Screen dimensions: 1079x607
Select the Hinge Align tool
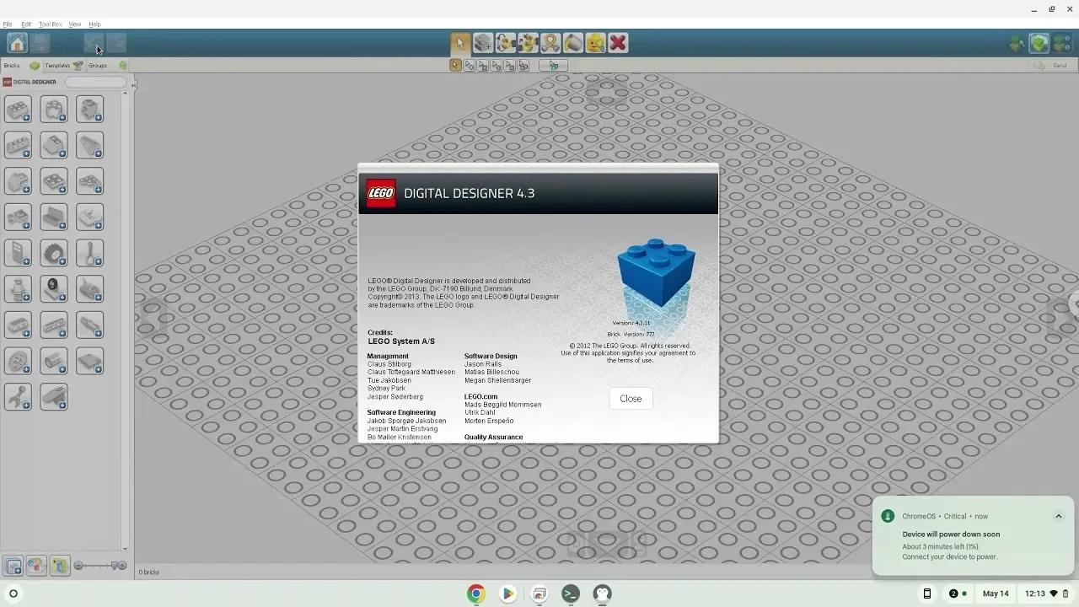tap(528, 43)
